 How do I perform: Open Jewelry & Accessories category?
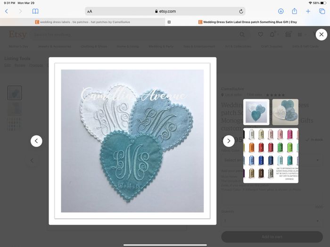click(x=55, y=46)
